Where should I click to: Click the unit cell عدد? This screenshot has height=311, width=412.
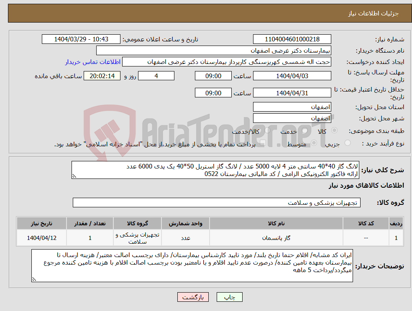(x=186, y=238)
